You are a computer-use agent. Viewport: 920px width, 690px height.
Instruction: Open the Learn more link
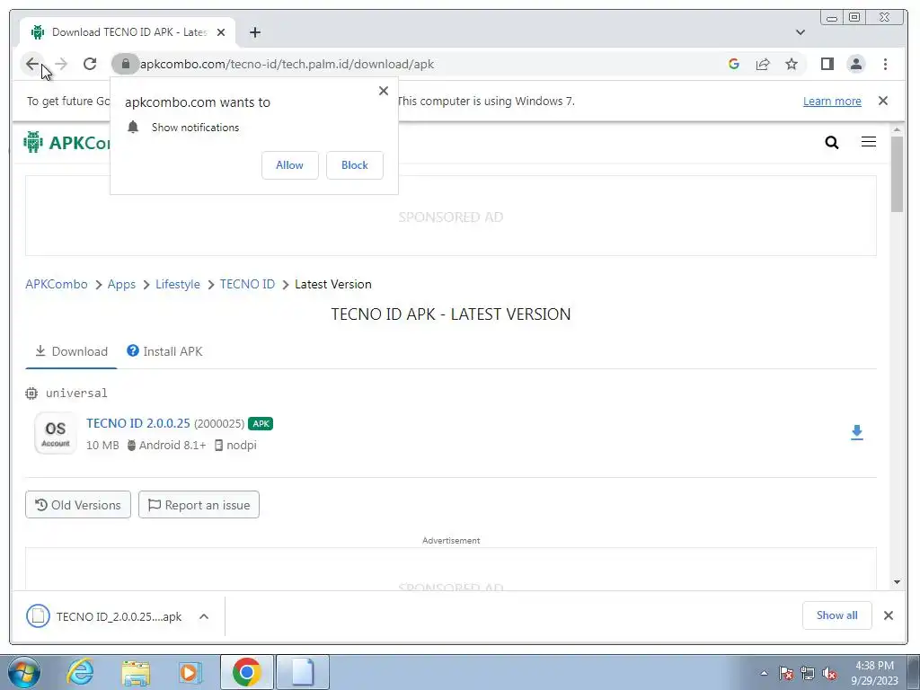832,101
